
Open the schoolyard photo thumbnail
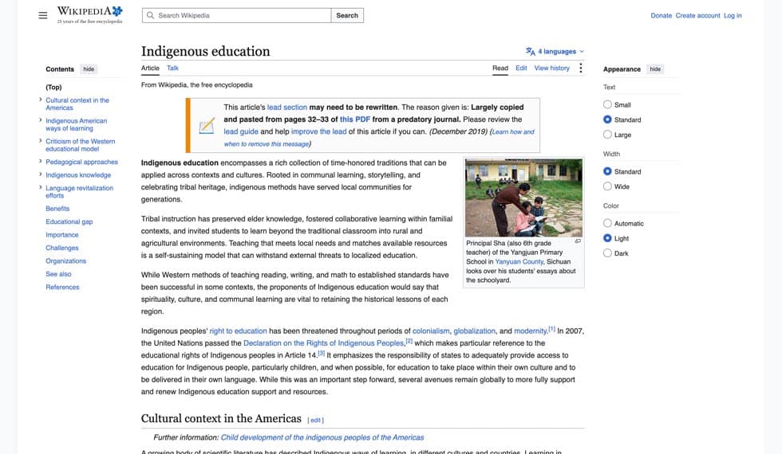pos(523,198)
